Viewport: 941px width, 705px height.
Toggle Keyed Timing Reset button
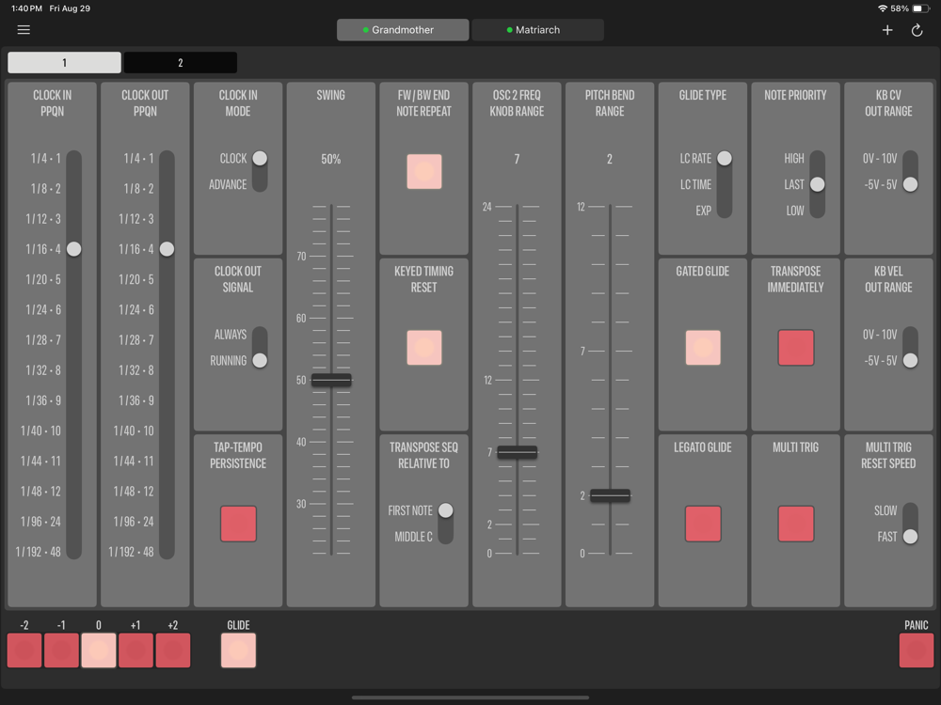pos(424,348)
